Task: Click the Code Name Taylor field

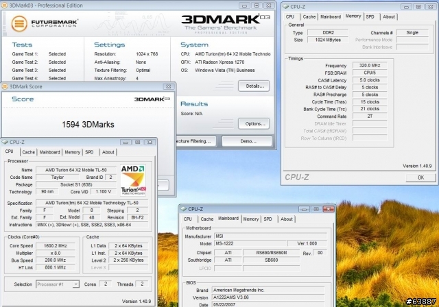Action: pos(58,177)
